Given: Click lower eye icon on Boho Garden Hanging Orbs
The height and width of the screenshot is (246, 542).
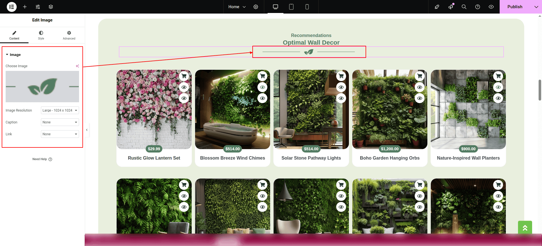Looking at the screenshot, I should pyautogui.click(x=420, y=98).
